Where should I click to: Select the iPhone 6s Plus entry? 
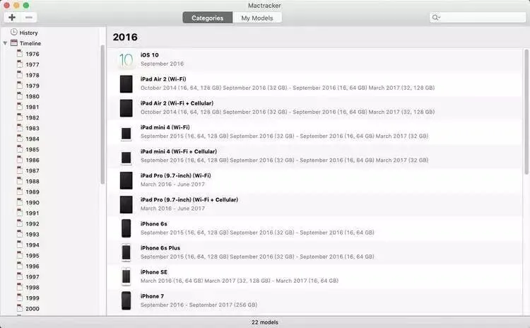pyautogui.click(x=315, y=252)
